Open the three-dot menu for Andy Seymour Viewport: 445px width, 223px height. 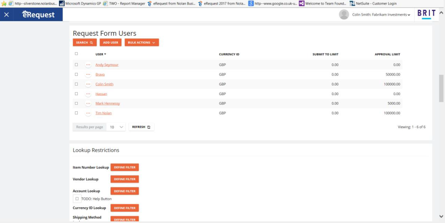coord(88,65)
